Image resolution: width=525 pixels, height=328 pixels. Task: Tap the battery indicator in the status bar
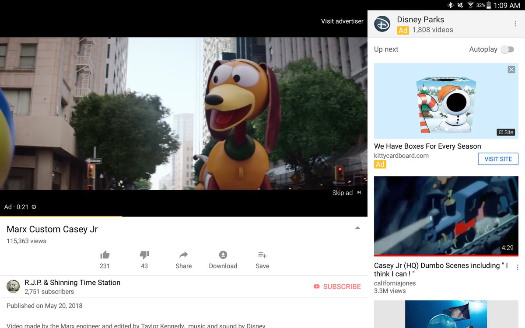point(488,5)
